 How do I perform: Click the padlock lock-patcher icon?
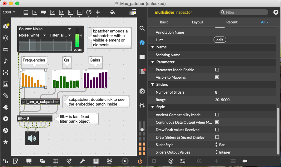[5, 161]
